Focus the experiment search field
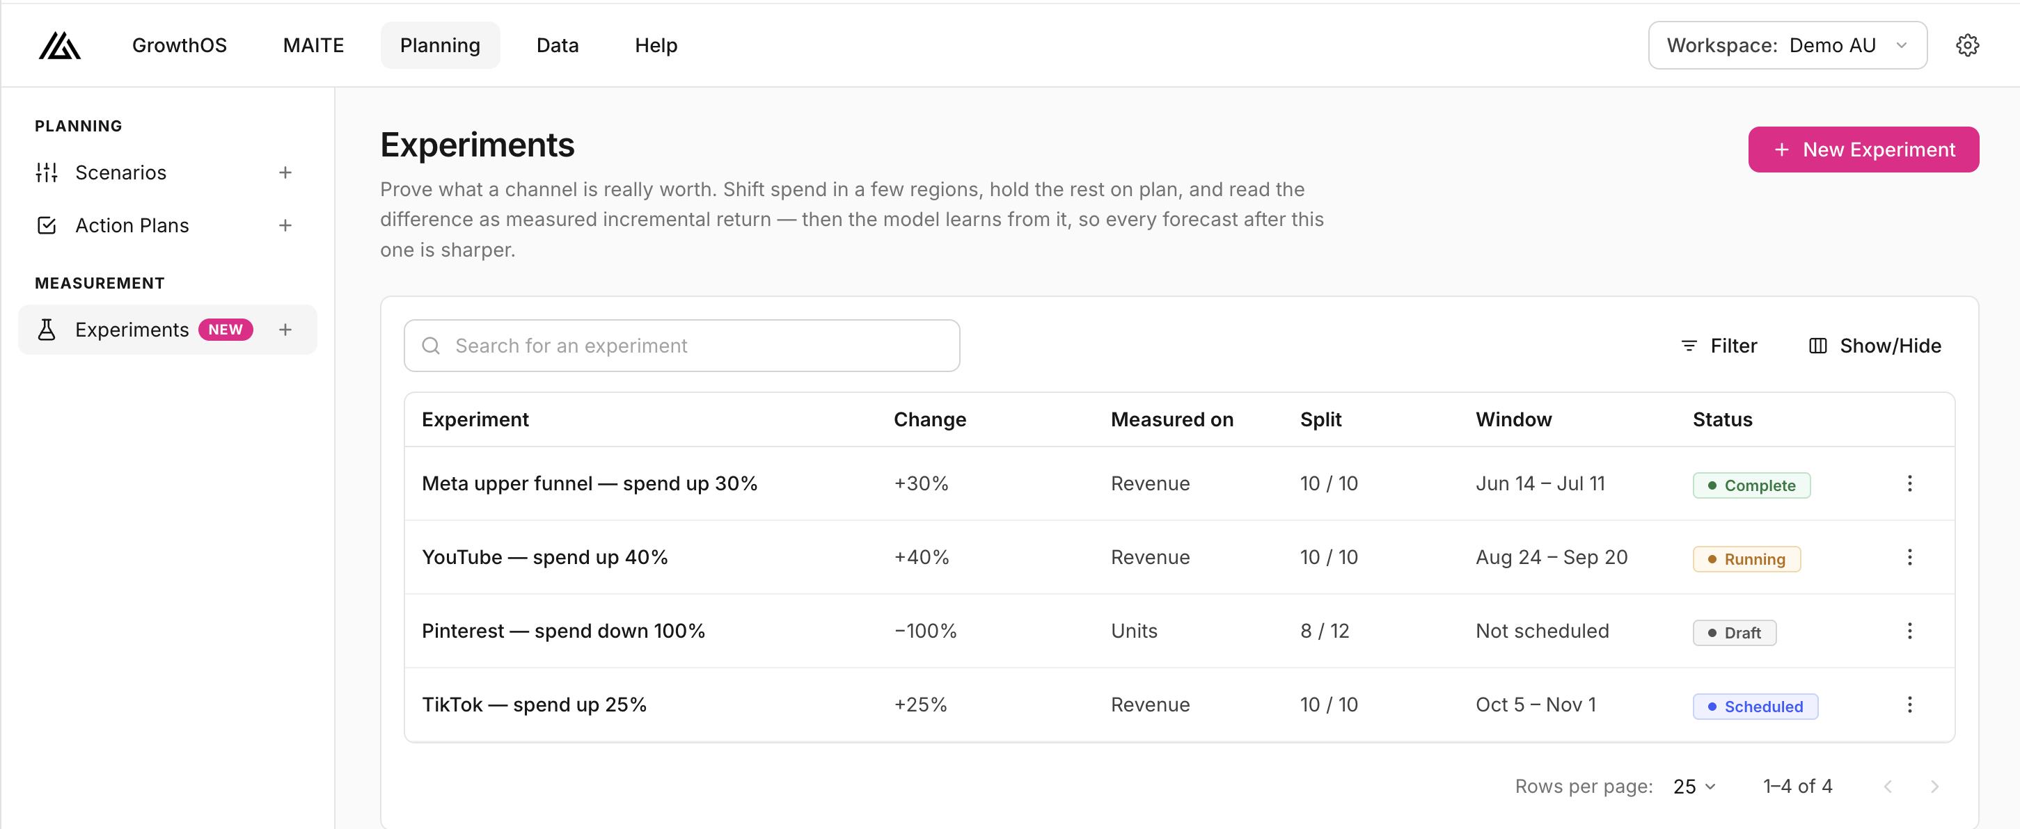The width and height of the screenshot is (2020, 829). pyautogui.click(x=681, y=346)
